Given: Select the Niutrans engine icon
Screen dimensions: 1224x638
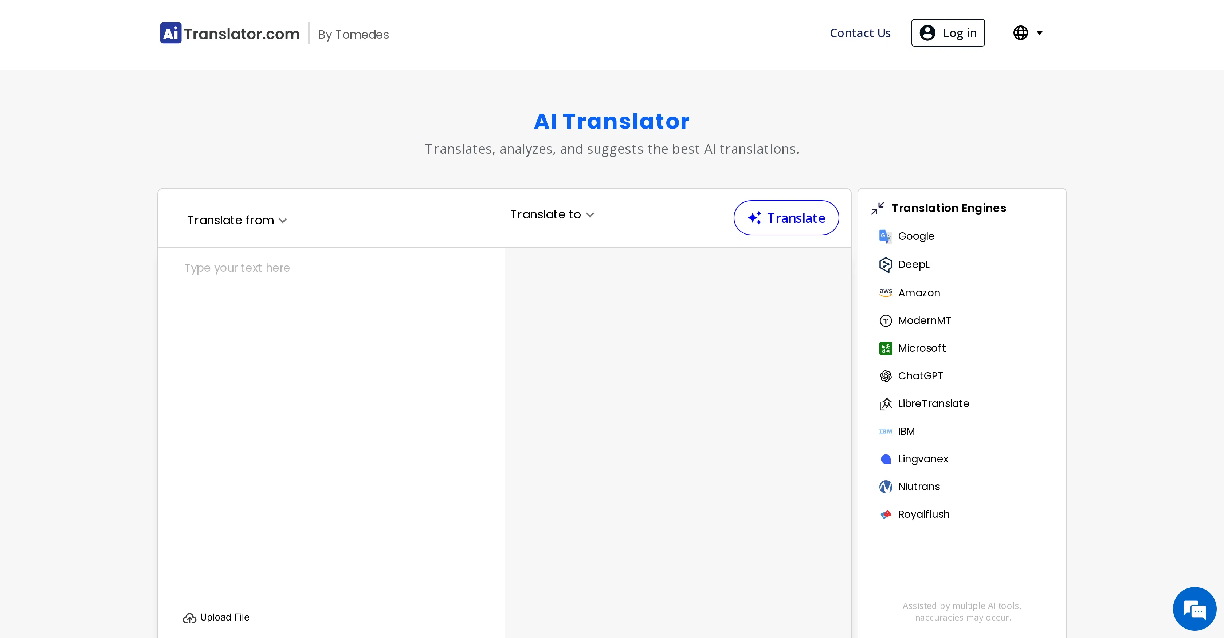Looking at the screenshot, I should tap(886, 487).
